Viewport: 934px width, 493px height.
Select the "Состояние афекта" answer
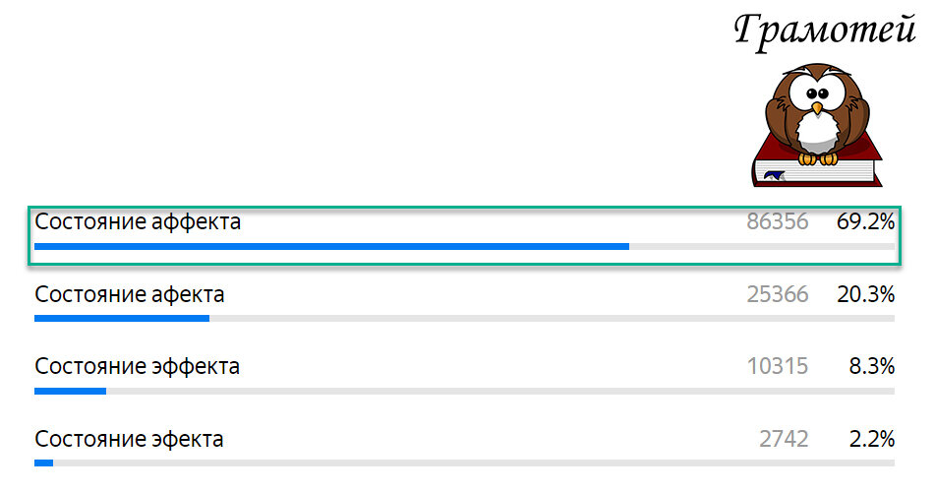tap(129, 294)
